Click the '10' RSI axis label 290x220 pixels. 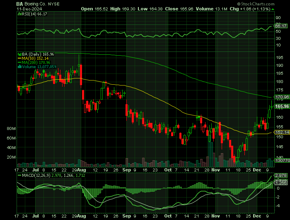pyautogui.click(x=278, y=45)
